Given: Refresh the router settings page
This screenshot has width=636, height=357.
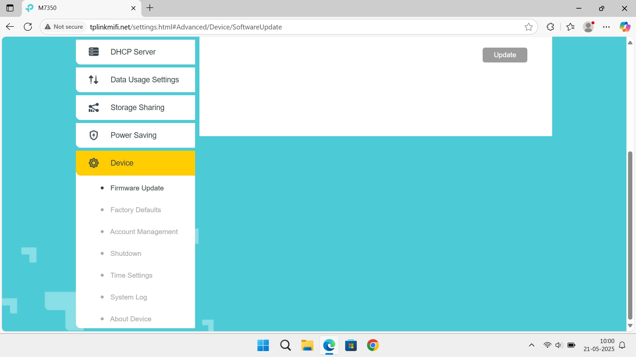Looking at the screenshot, I should 28,27.
